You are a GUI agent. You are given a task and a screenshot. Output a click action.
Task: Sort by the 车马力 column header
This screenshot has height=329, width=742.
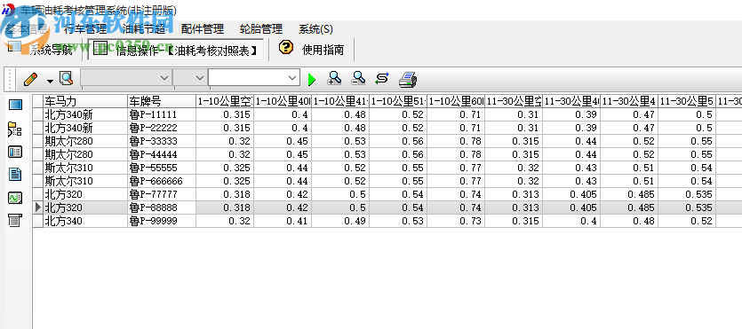[x=85, y=101]
